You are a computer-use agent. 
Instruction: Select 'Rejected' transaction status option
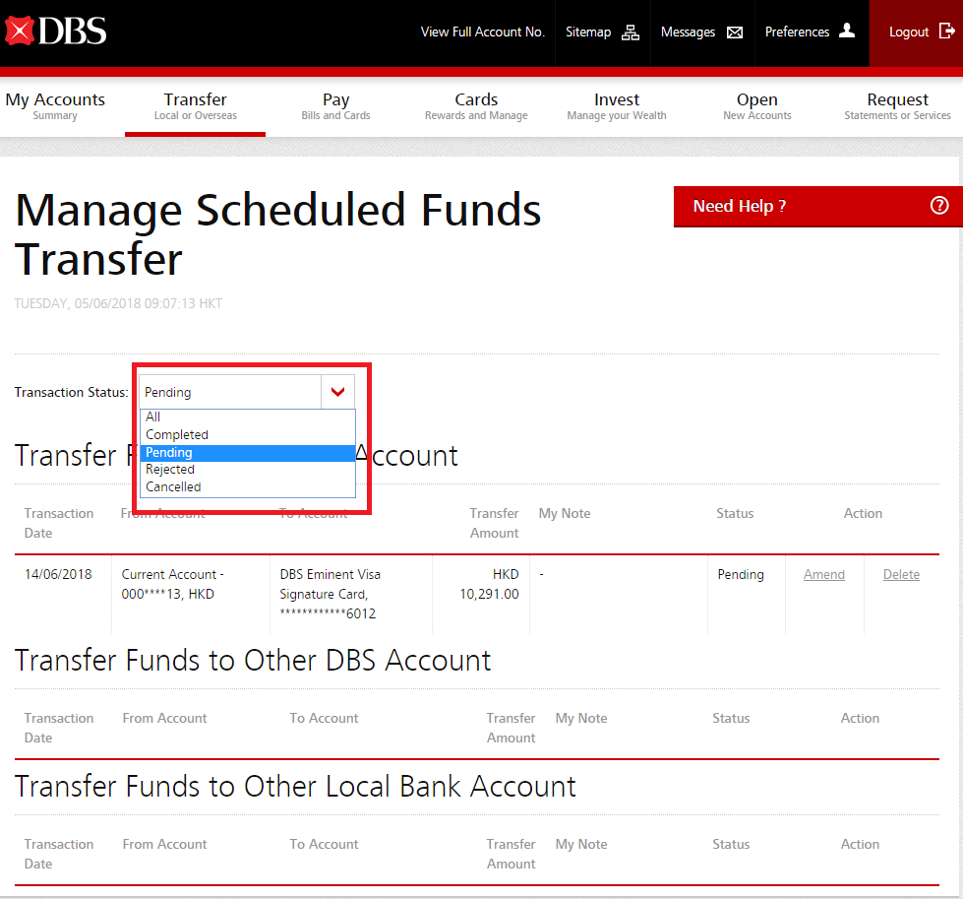coord(170,470)
